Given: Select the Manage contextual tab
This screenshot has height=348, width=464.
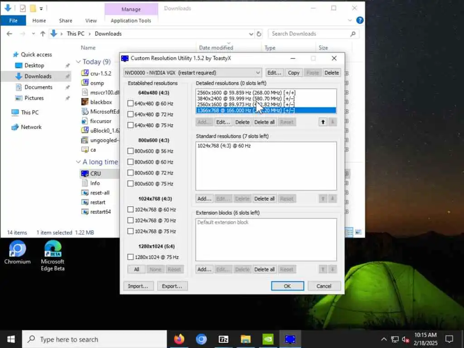Looking at the screenshot, I should [x=131, y=9].
